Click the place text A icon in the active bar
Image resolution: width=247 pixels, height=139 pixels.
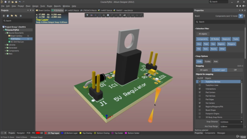[x=137, y=15]
